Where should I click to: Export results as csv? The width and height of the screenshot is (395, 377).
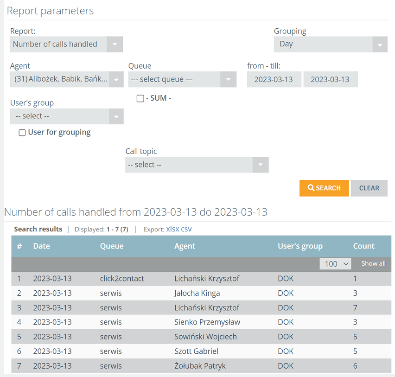click(x=186, y=229)
